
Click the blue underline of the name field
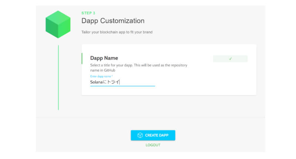[x=122, y=86]
